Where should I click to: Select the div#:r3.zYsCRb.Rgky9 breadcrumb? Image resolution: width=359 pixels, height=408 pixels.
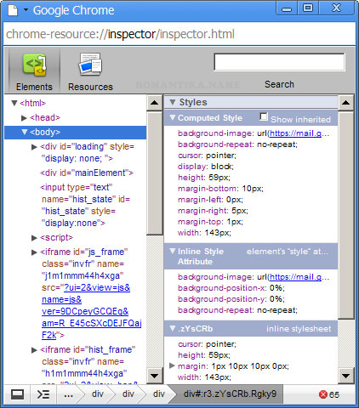(x=230, y=394)
